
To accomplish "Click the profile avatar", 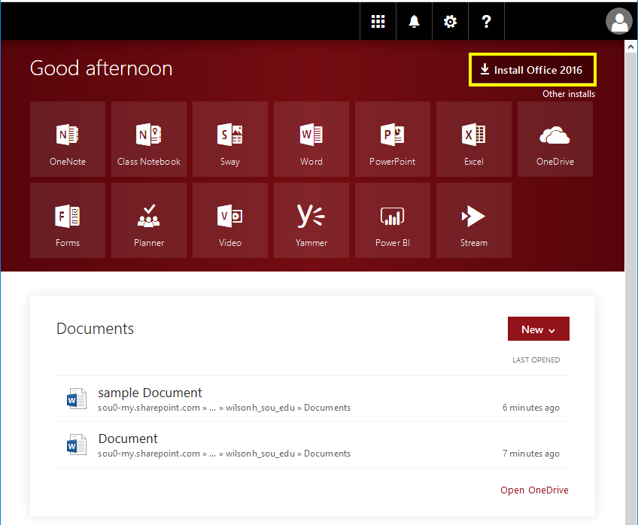I will click(618, 21).
